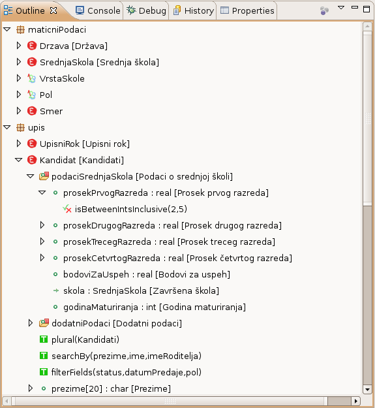The width and height of the screenshot is (375, 408).
Task: Click the arrow reference icon beside skola
Action: point(55,290)
